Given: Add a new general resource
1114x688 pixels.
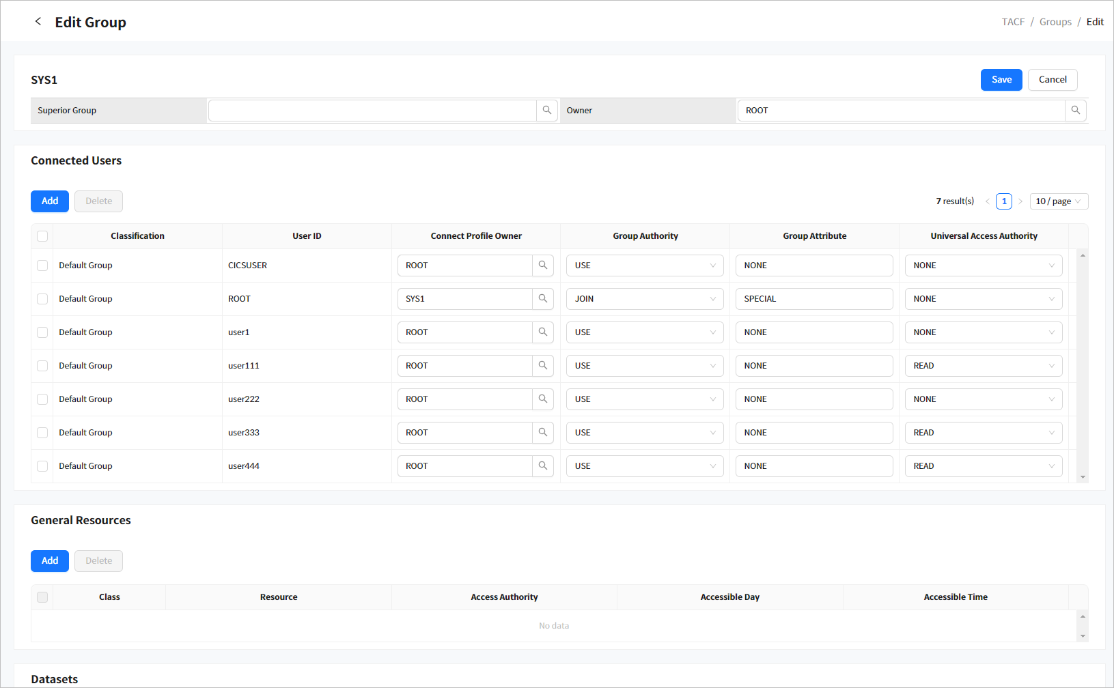Looking at the screenshot, I should (x=50, y=561).
